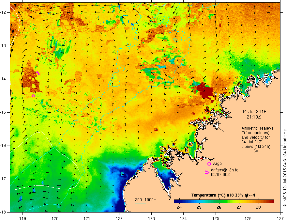Click the color bar tick label '24'

179,207
